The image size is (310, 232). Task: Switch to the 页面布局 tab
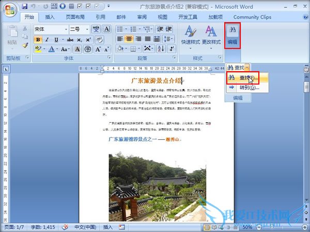[75, 17]
